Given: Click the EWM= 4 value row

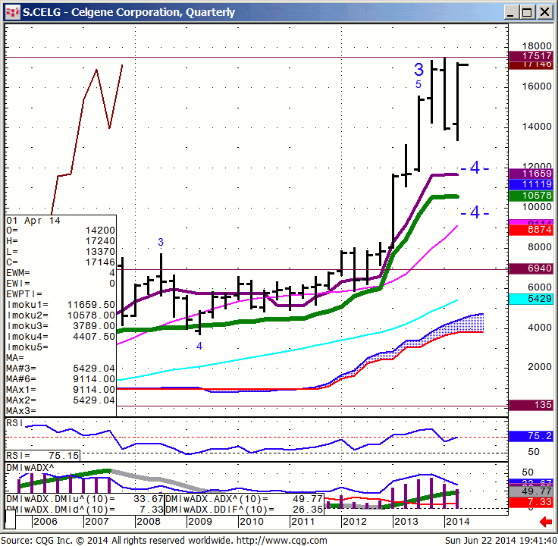Looking at the screenshot, I should (x=61, y=273).
